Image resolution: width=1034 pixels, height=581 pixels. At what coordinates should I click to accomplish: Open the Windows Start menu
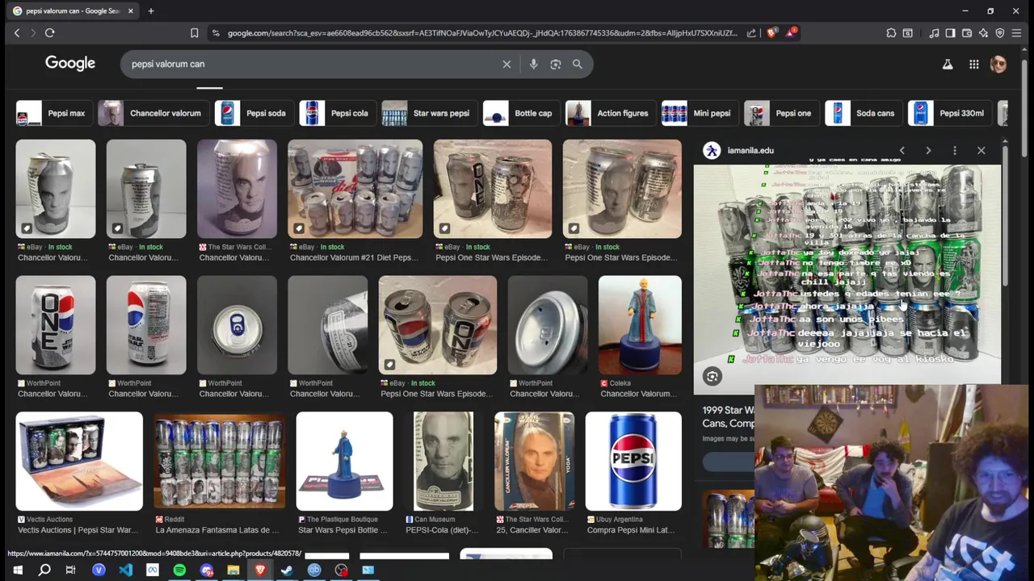[x=18, y=570]
